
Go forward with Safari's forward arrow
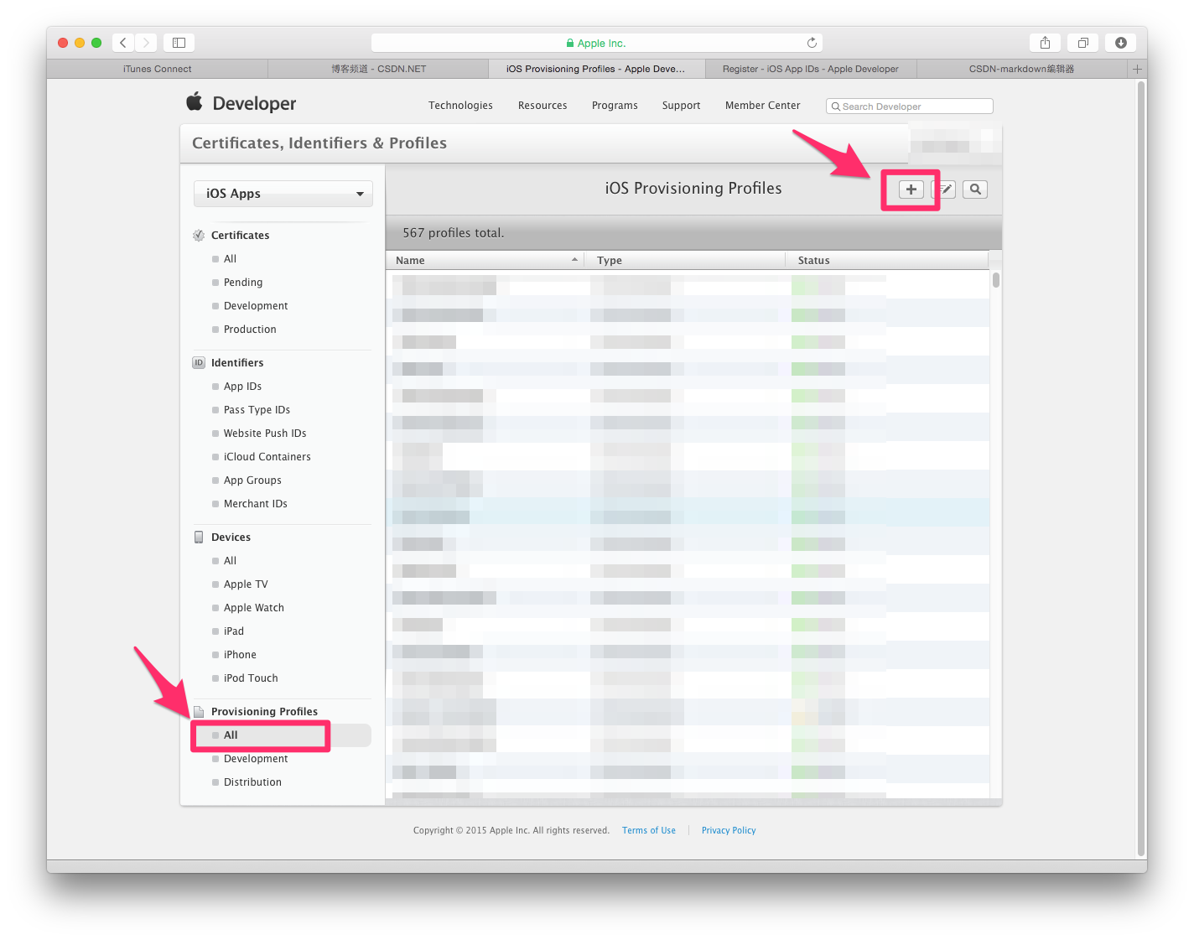(146, 43)
